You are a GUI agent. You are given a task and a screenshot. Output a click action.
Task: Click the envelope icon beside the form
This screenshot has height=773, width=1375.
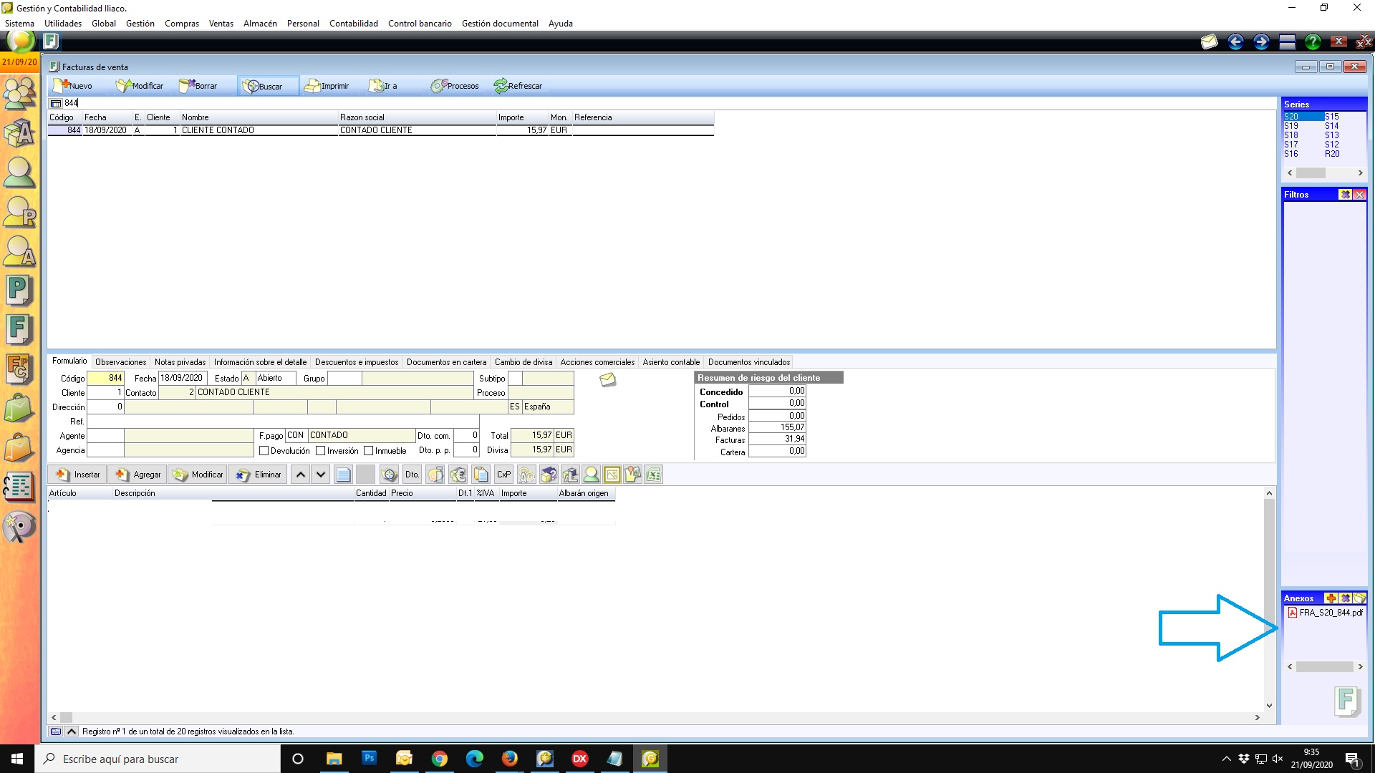click(607, 379)
